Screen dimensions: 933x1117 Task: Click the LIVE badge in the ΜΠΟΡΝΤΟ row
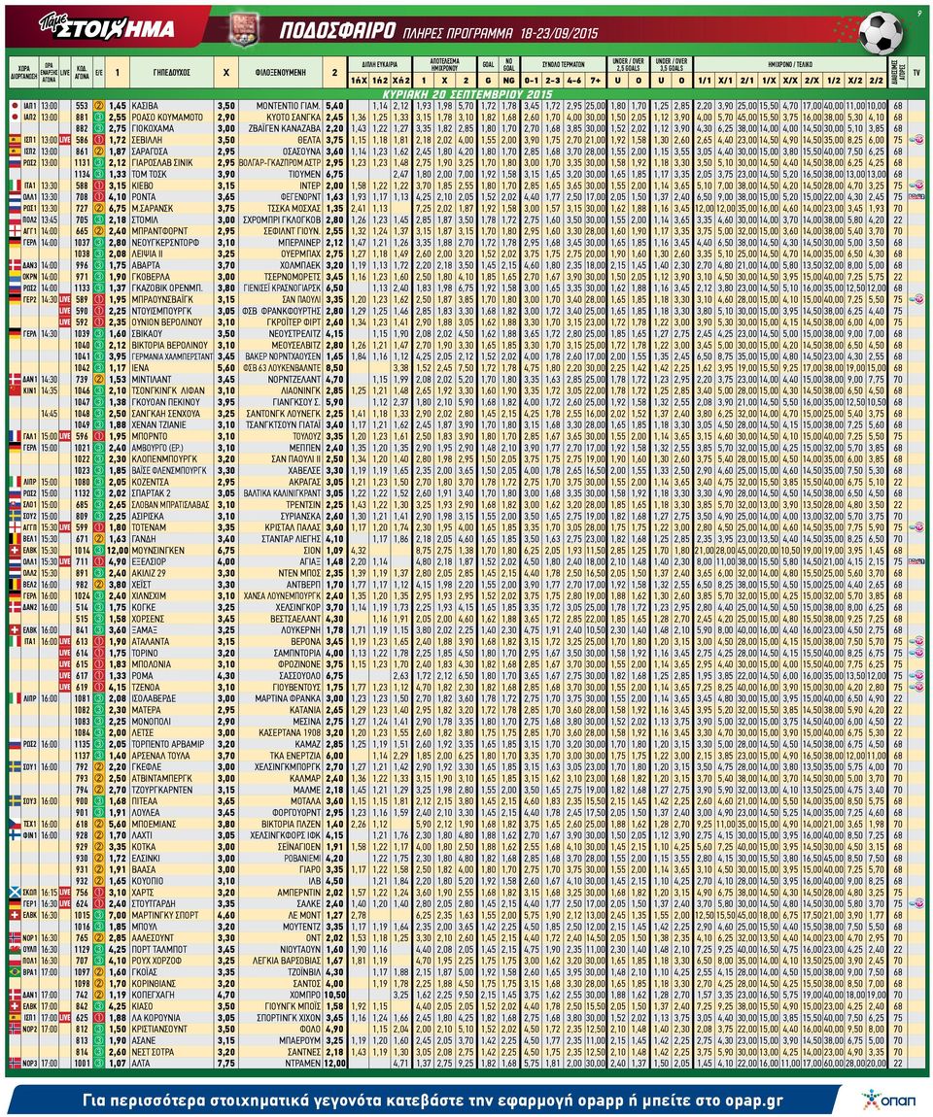(x=65, y=436)
